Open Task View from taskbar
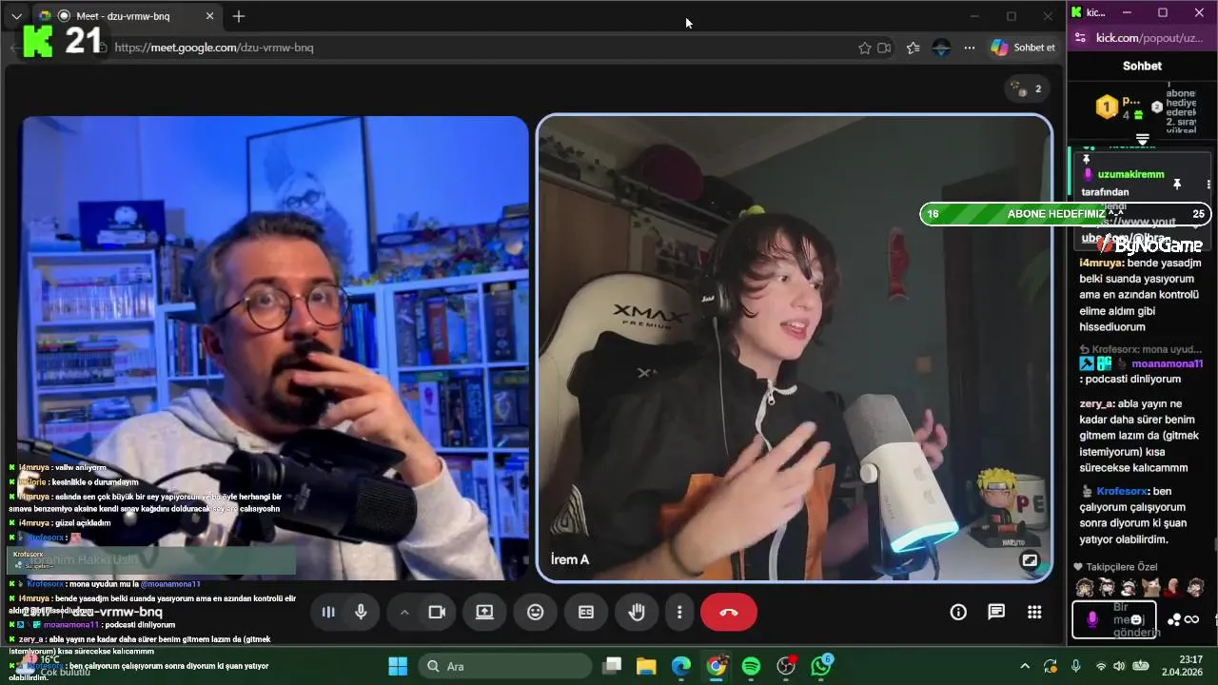The height and width of the screenshot is (685, 1218). [612, 666]
